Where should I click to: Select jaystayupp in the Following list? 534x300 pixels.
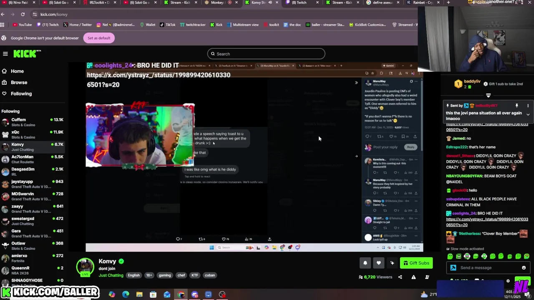(33, 184)
